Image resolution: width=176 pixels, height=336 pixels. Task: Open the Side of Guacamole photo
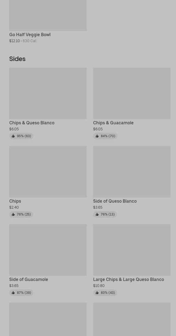point(48,250)
